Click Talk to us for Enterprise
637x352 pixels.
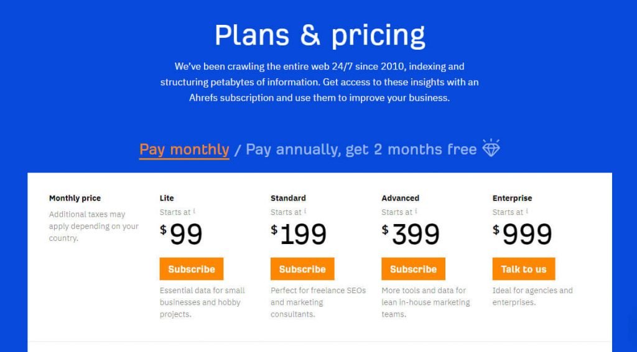524,269
